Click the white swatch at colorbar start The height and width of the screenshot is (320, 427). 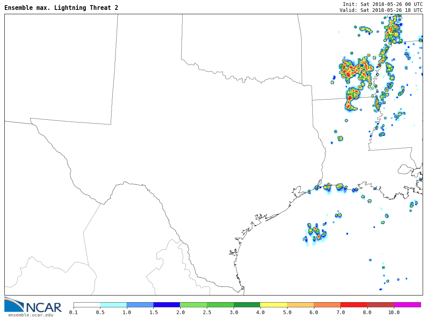[x=87, y=305]
